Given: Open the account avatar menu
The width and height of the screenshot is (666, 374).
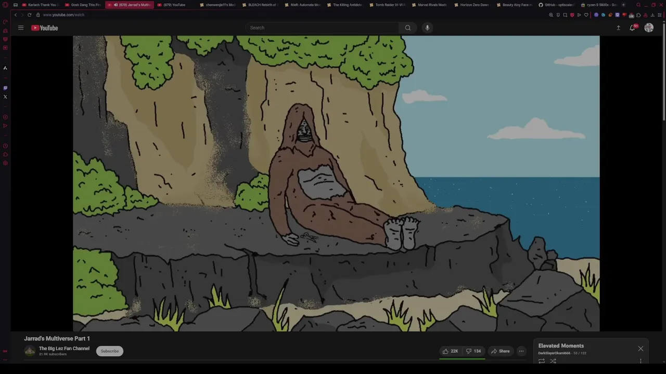Looking at the screenshot, I should pyautogui.click(x=649, y=28).
